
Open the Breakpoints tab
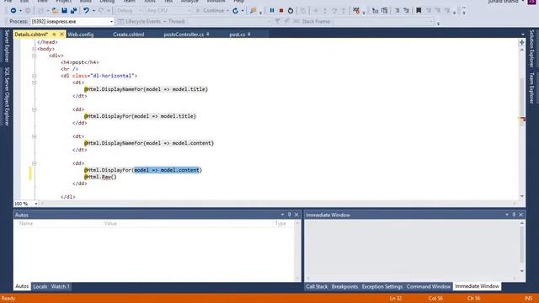tap(344, 286)
